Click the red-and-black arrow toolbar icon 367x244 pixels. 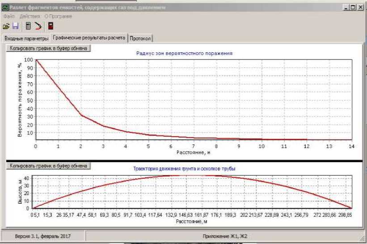[38, 26]
